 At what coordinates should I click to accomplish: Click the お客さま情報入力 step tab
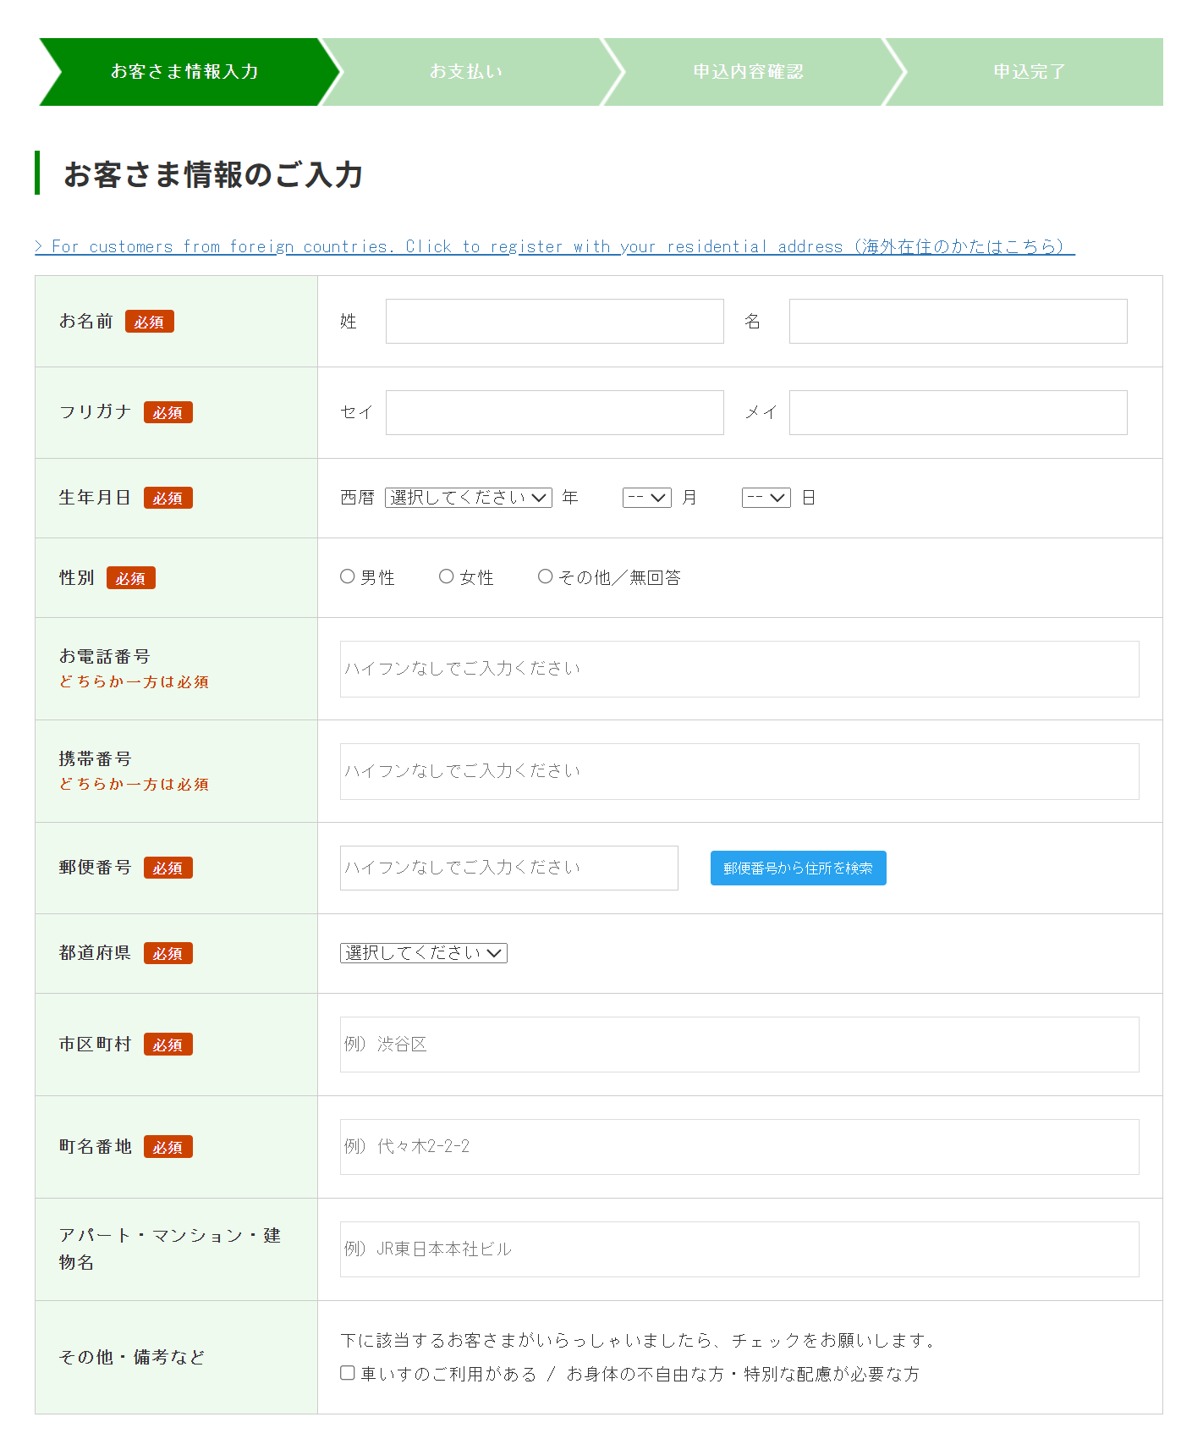(x=184, y=72)
